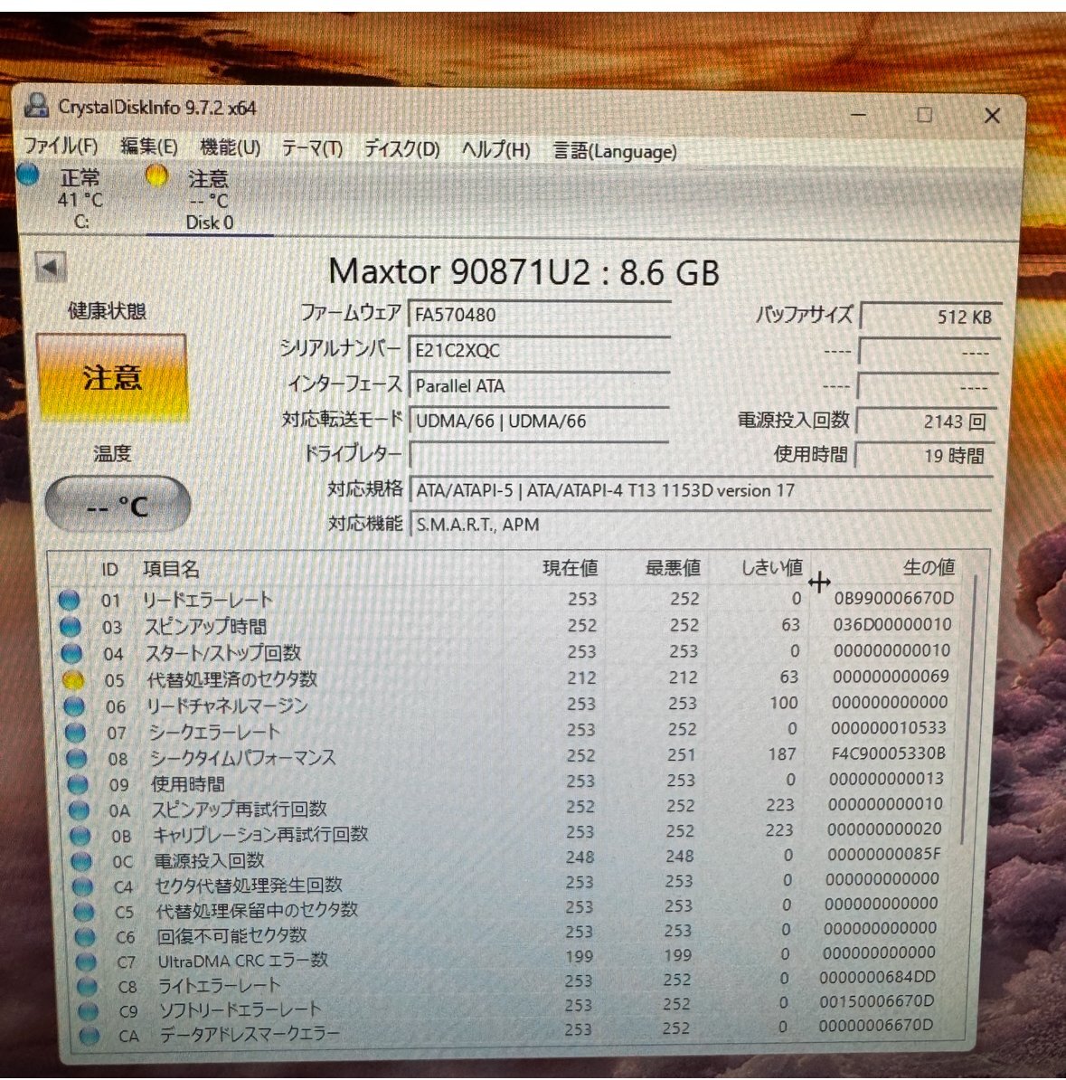Click the SMART list vertical scrollbar
This screenshot has height=1080, width=1066.
pyautogui.click(x=969, y=709)
